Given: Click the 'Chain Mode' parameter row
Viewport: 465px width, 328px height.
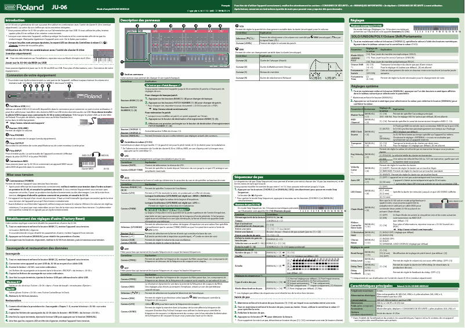Looking at the screenshot, I should click(405, 209).
